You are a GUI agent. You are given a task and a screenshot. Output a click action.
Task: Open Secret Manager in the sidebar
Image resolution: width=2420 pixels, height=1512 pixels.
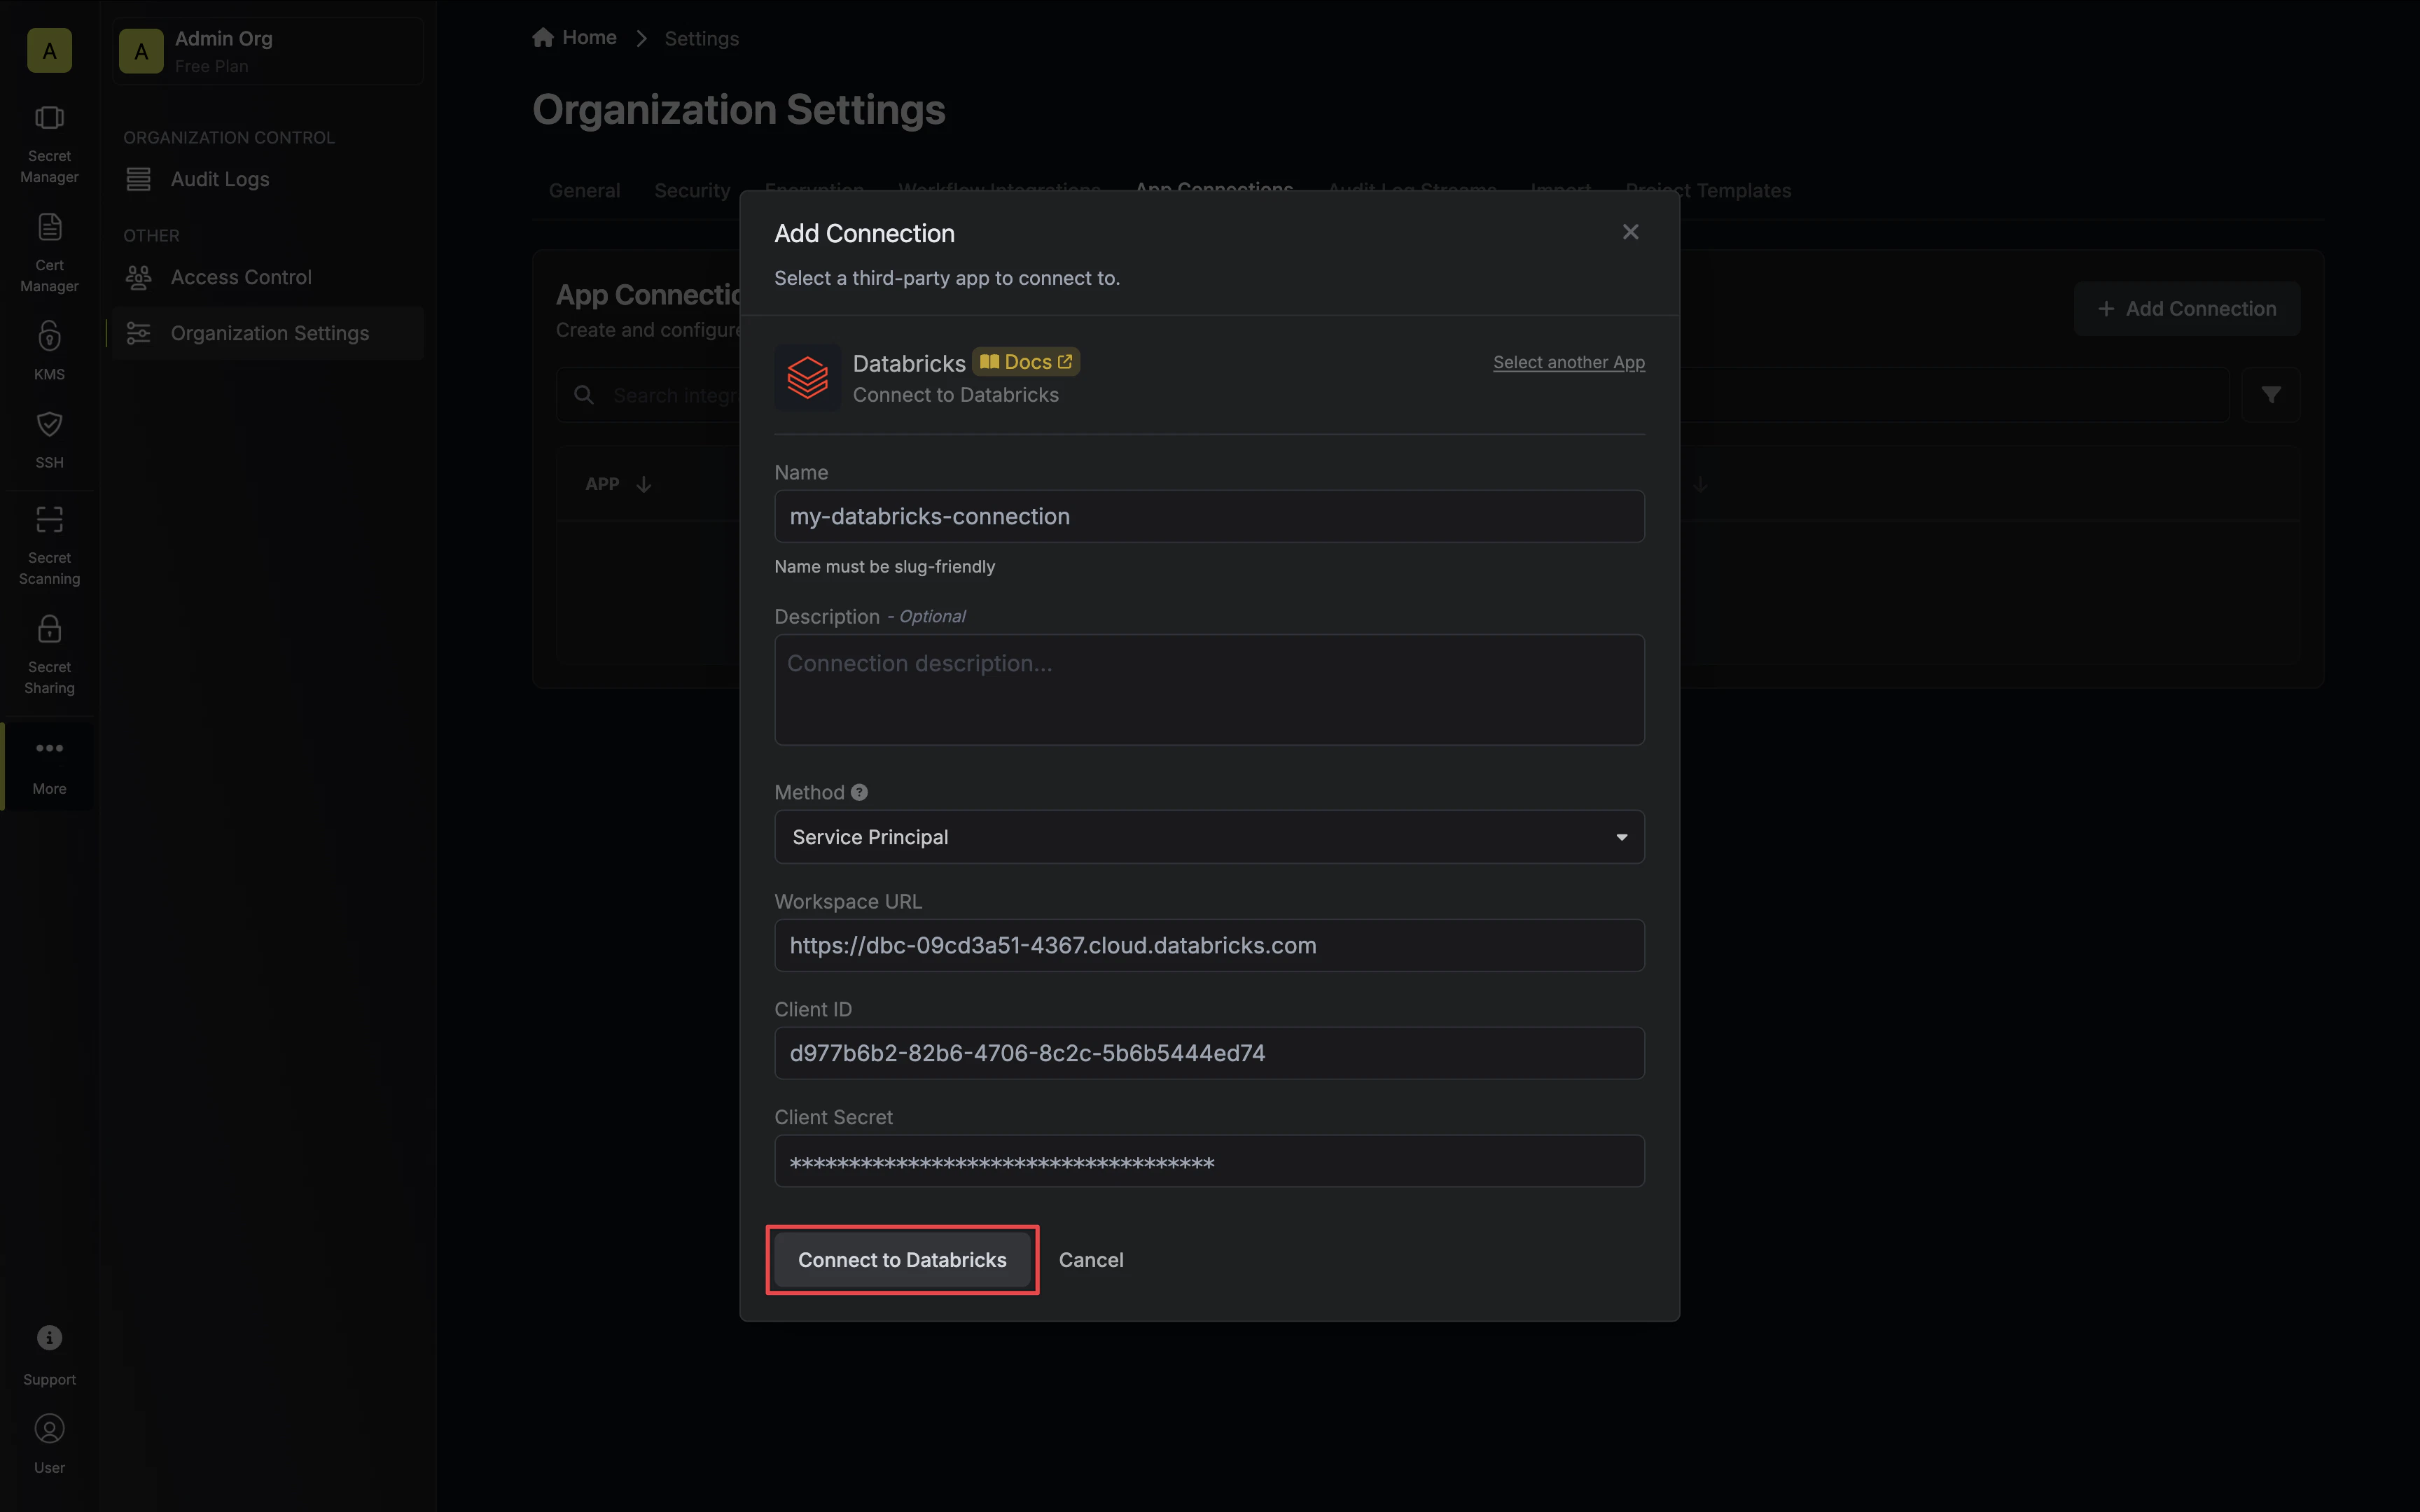[49, 145]
